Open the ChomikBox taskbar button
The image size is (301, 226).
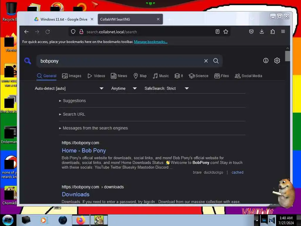(99, 220)
